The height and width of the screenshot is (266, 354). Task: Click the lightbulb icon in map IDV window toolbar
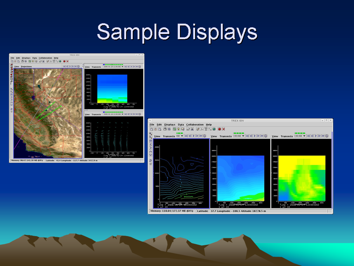[x=33, y=61]
